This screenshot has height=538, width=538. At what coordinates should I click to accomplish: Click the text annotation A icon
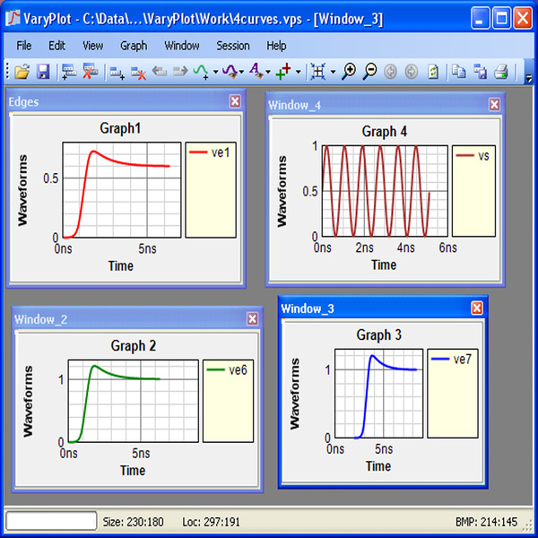click(x=256, y=71)
